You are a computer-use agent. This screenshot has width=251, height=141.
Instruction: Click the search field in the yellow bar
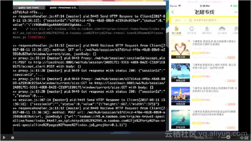click(x=213, y=20)
